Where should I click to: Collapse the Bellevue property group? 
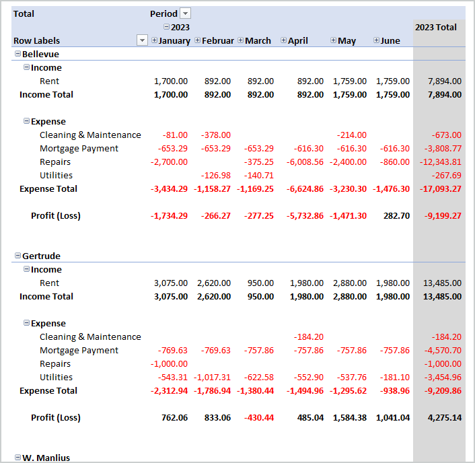(x=18, y=54)
